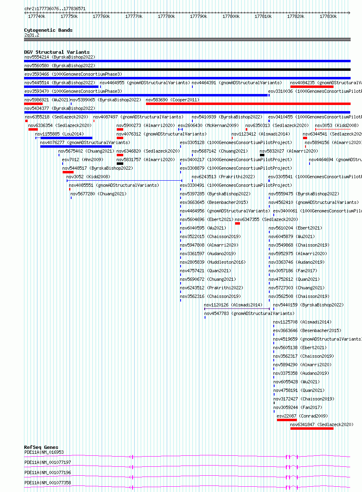Click the nsv5687142 (Chuang2021) label

(x=220, y=151)
